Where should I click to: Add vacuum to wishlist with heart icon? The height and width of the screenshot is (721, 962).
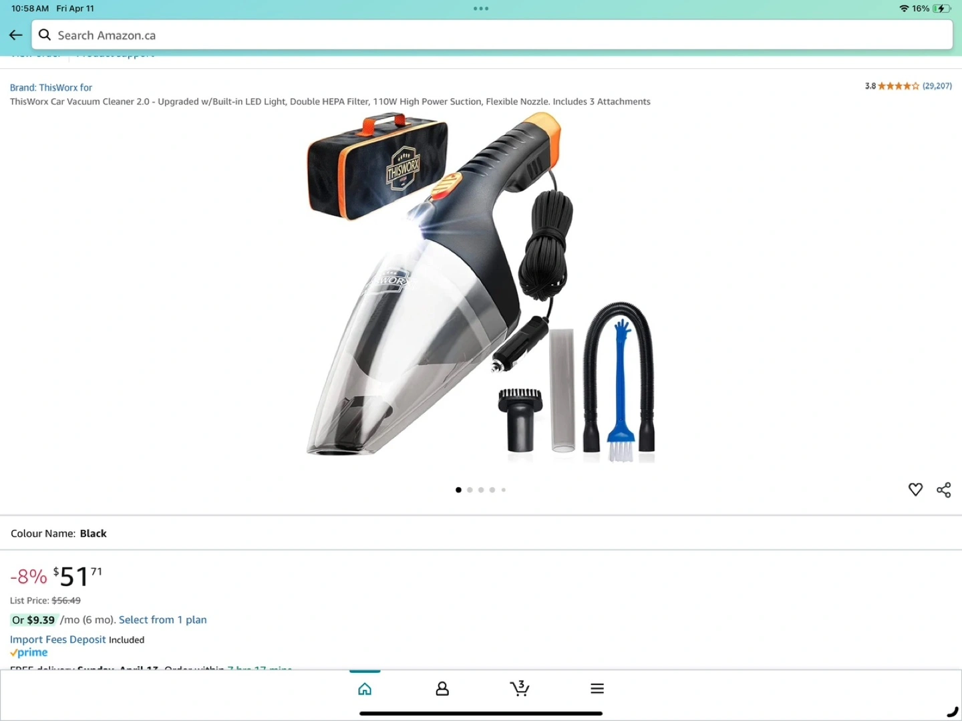915,490
